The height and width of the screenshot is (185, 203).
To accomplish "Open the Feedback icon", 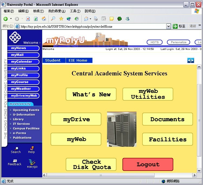I will pos(15,161).
